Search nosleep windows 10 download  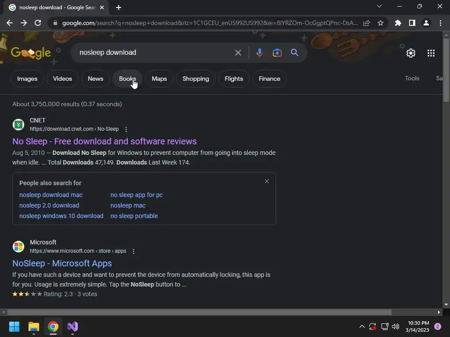tap(61, 216)
